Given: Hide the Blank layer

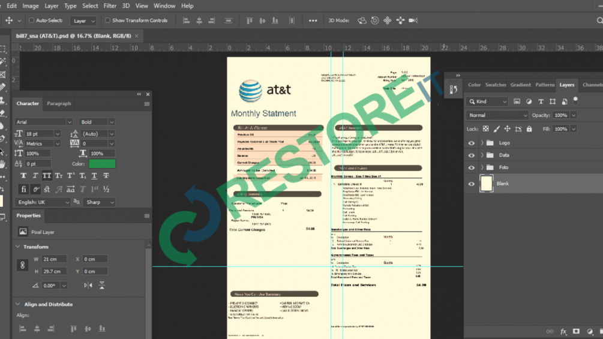Looking at the screenshot, I should [x=472, y=184].
